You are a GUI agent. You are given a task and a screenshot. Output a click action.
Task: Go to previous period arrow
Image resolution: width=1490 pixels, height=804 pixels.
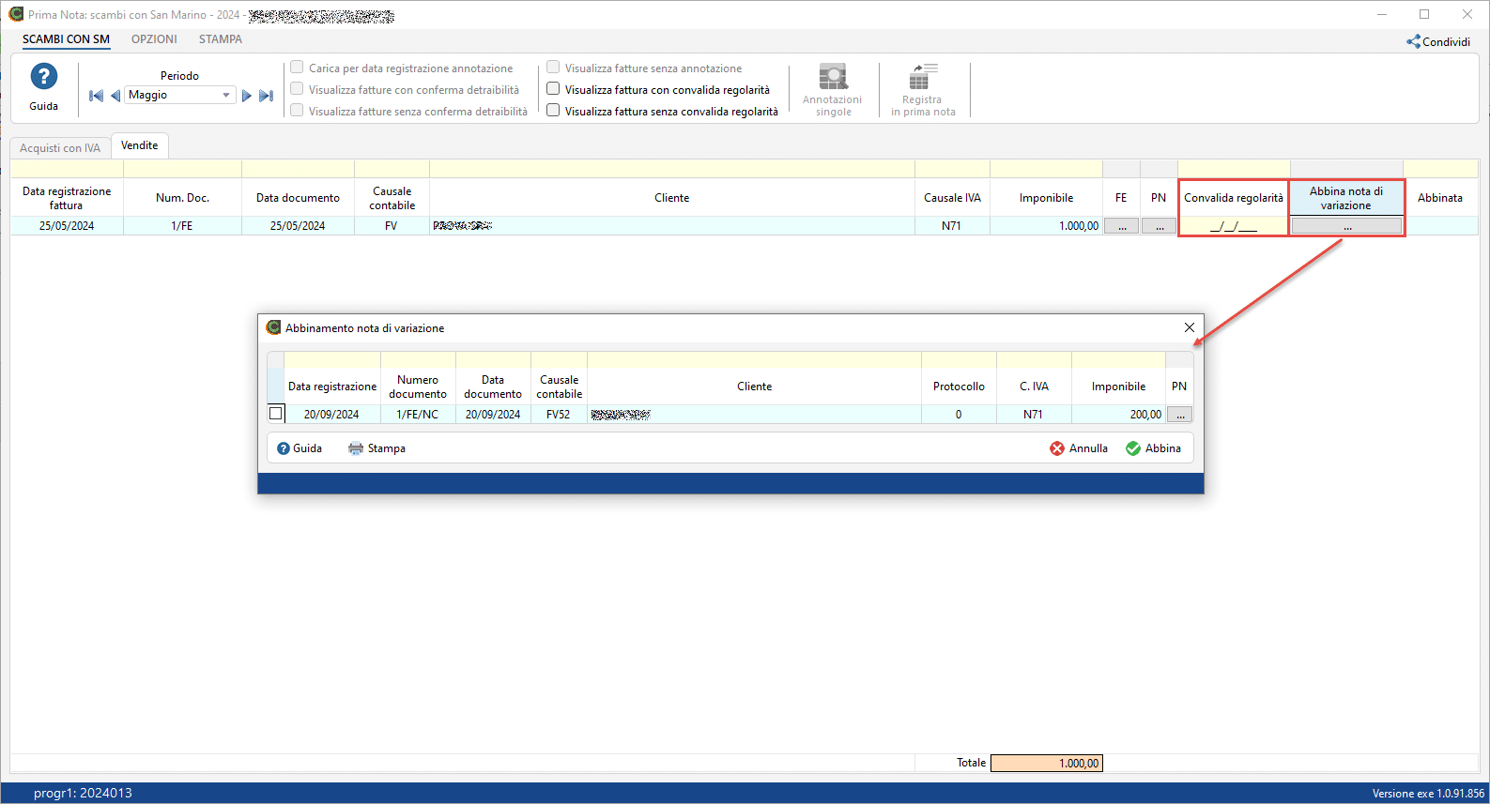coord(115,96)
